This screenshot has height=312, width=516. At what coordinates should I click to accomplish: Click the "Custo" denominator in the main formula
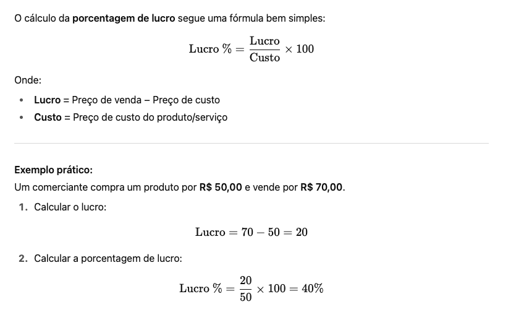[264, 58]
